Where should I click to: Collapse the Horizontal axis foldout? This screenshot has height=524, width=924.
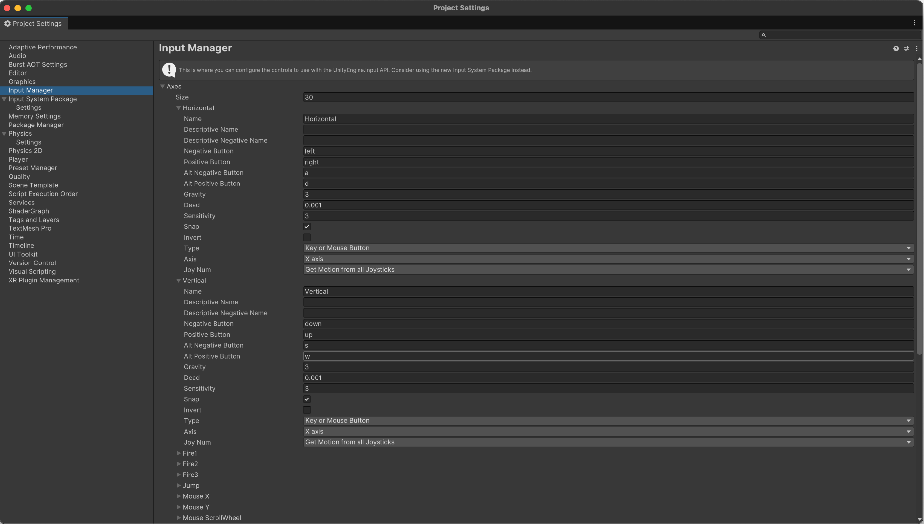pyautogui.click(x=178, y=108)
